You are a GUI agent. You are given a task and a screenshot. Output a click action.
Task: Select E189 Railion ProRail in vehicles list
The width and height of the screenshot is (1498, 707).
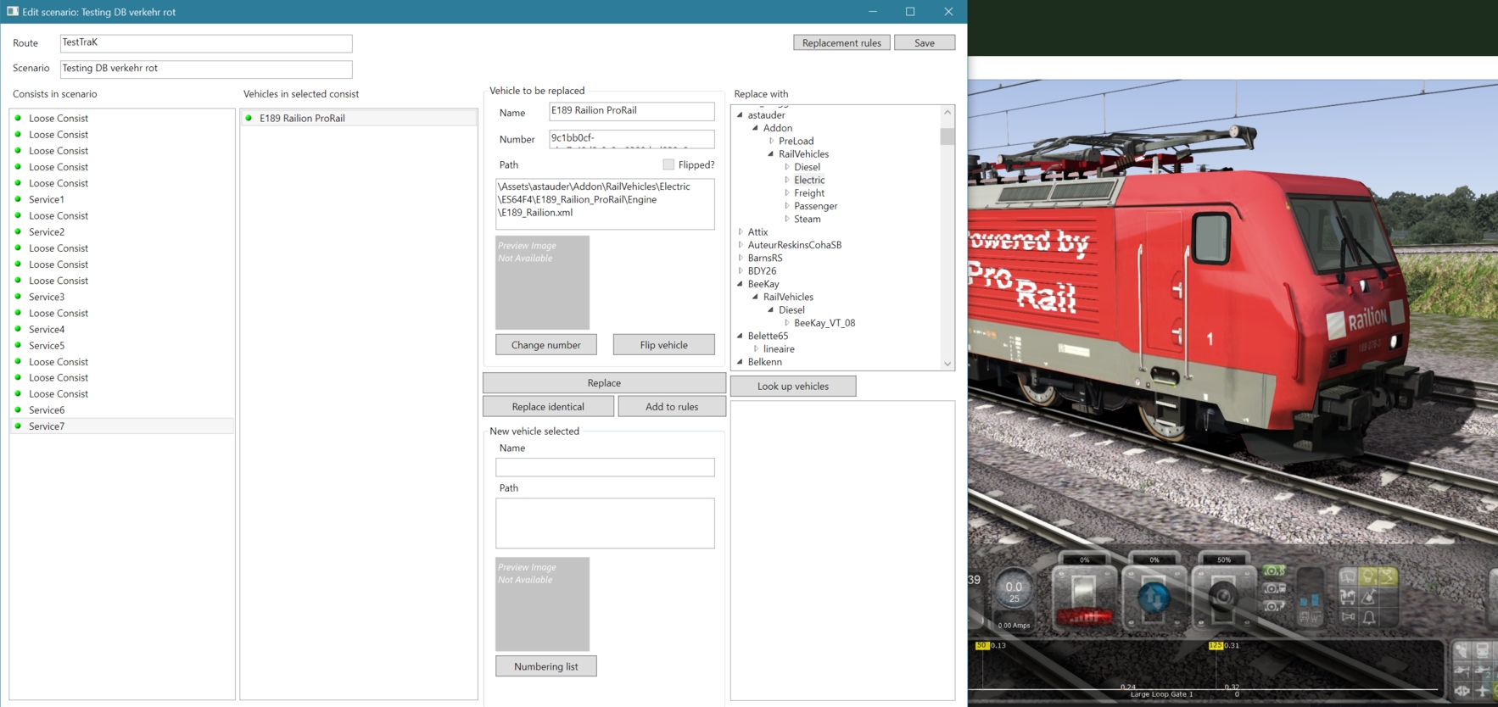[x=359, y=118]
